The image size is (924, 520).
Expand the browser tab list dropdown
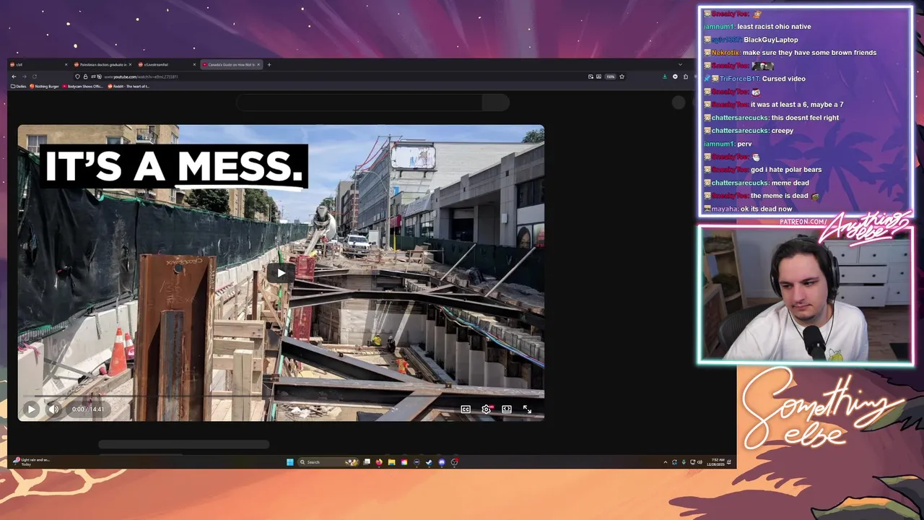pyautogui.click(x=679, y=64)
